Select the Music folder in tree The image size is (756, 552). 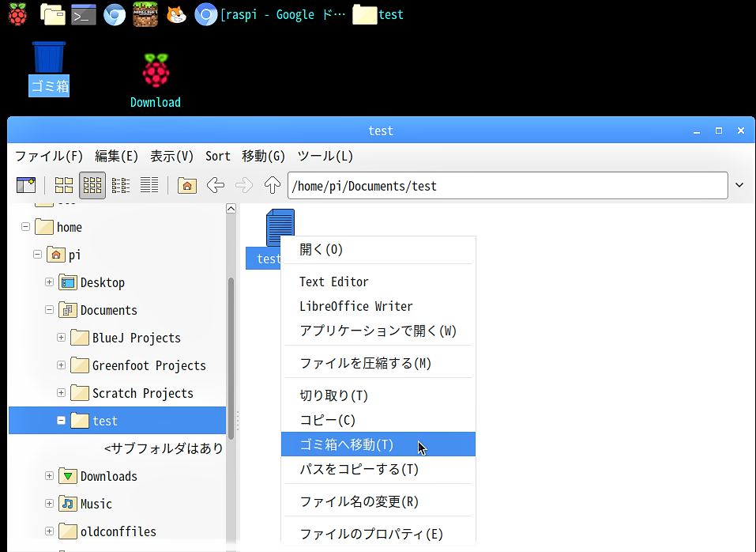pyautogui.click(x=85, y=504)
